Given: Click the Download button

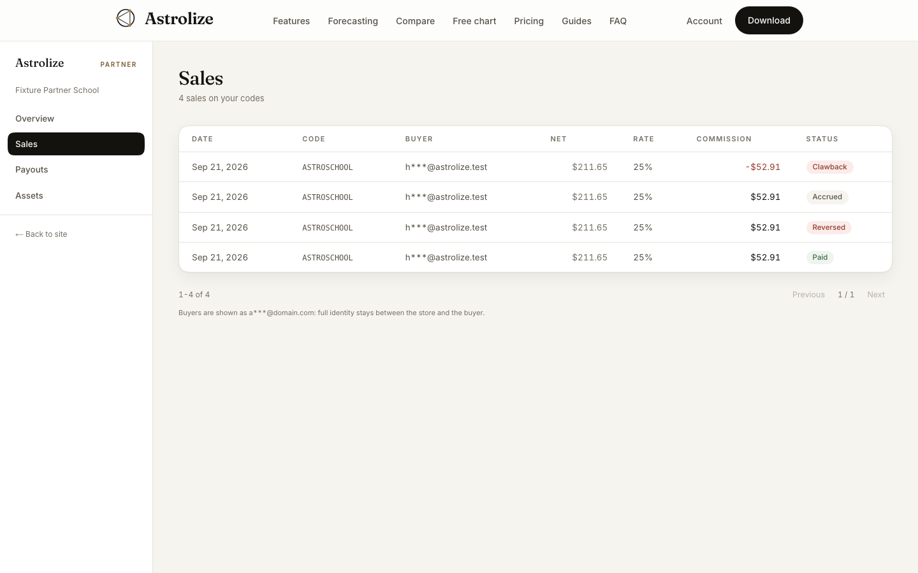Looking at the screenshot, I should (769, 20).
